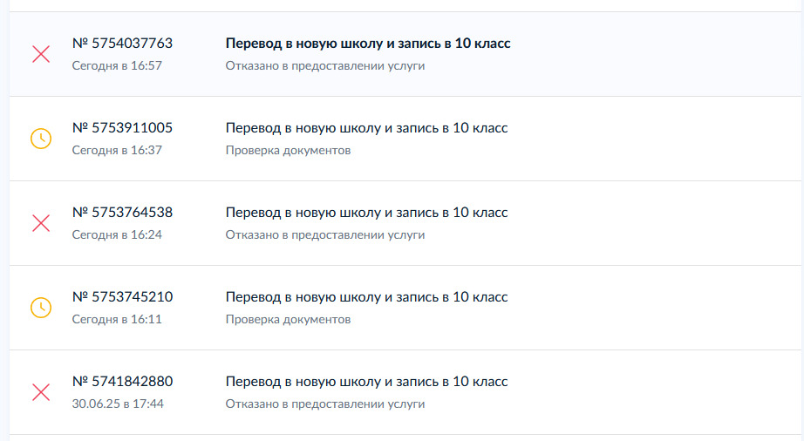Click the clock icon for application 5753911005

coord(41,139)
